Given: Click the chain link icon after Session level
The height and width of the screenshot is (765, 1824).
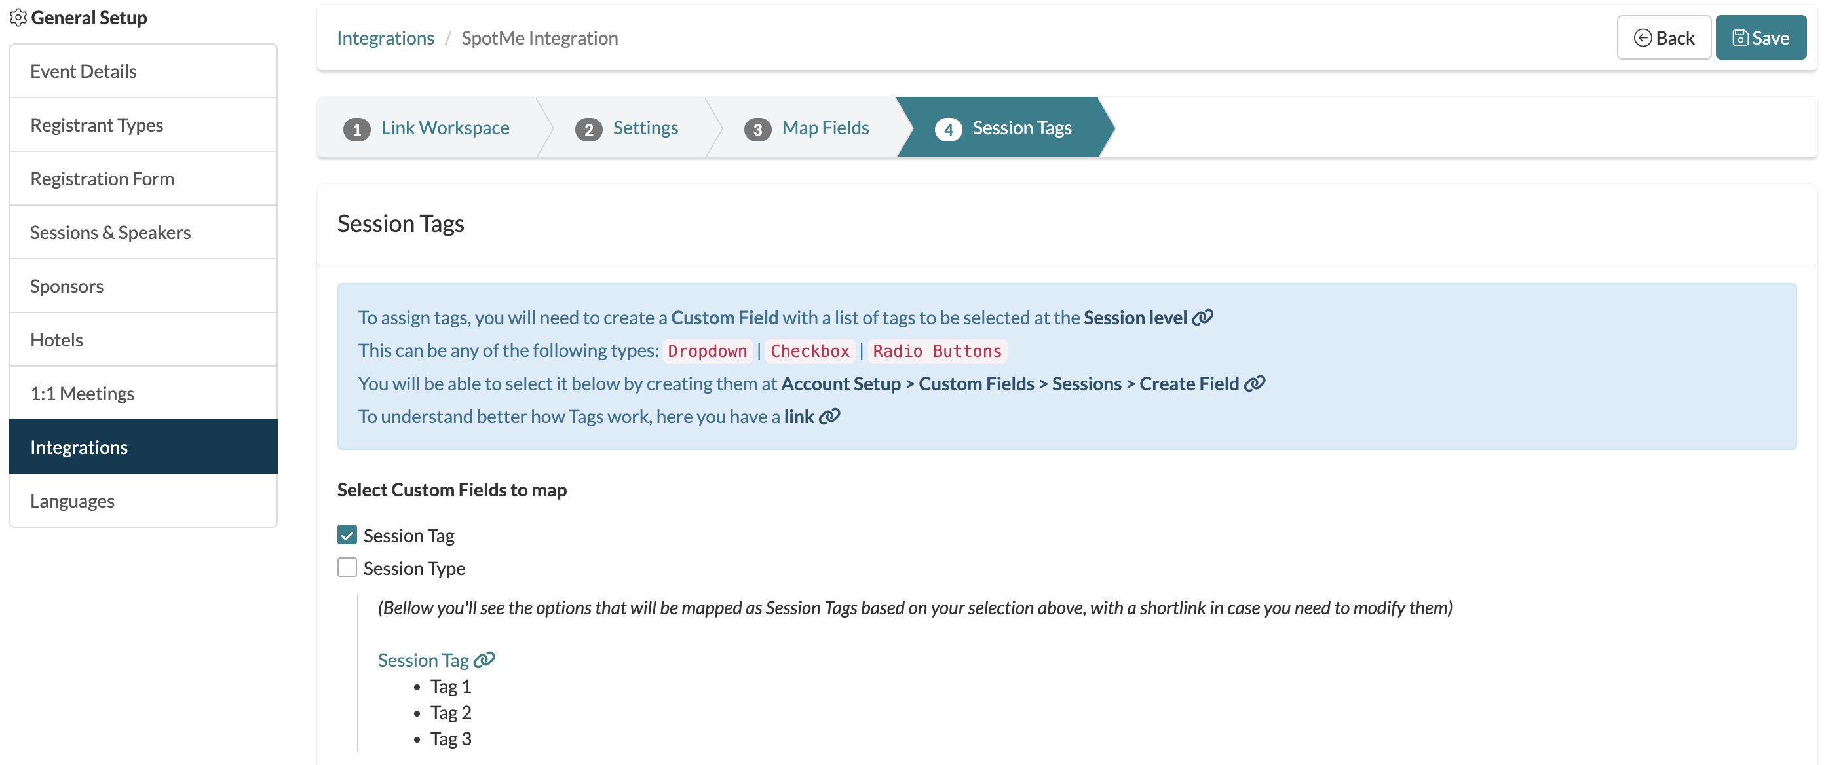Looking at the screenshot, I should (1203, 318).
